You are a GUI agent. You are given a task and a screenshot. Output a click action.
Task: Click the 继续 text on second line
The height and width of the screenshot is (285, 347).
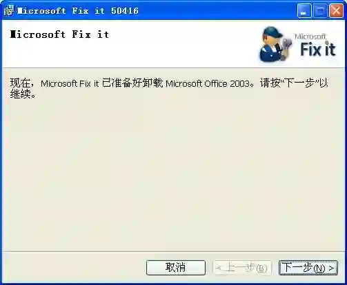[x=20, y=94]
